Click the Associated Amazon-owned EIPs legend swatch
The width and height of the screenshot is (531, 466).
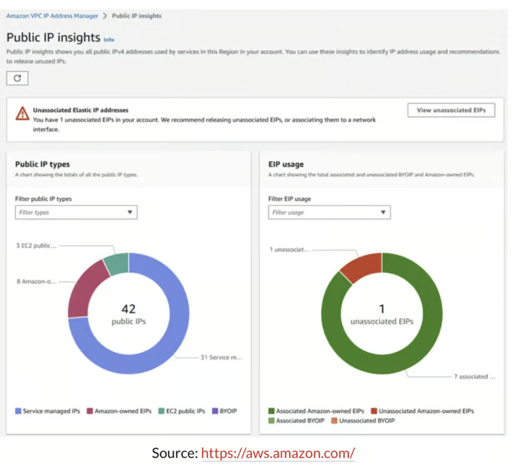click(271, 411)
